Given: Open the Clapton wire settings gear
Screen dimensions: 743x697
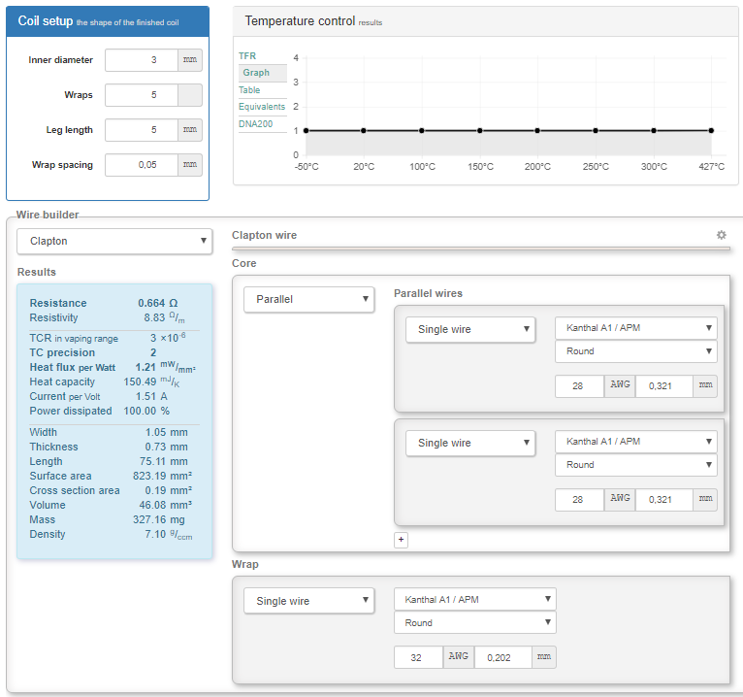Looking at the screenshot, I should pos(721,235).
